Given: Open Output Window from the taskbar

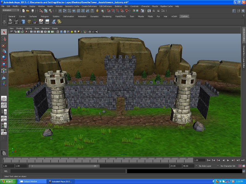Looking at the screenshot, I should point(33,182).
